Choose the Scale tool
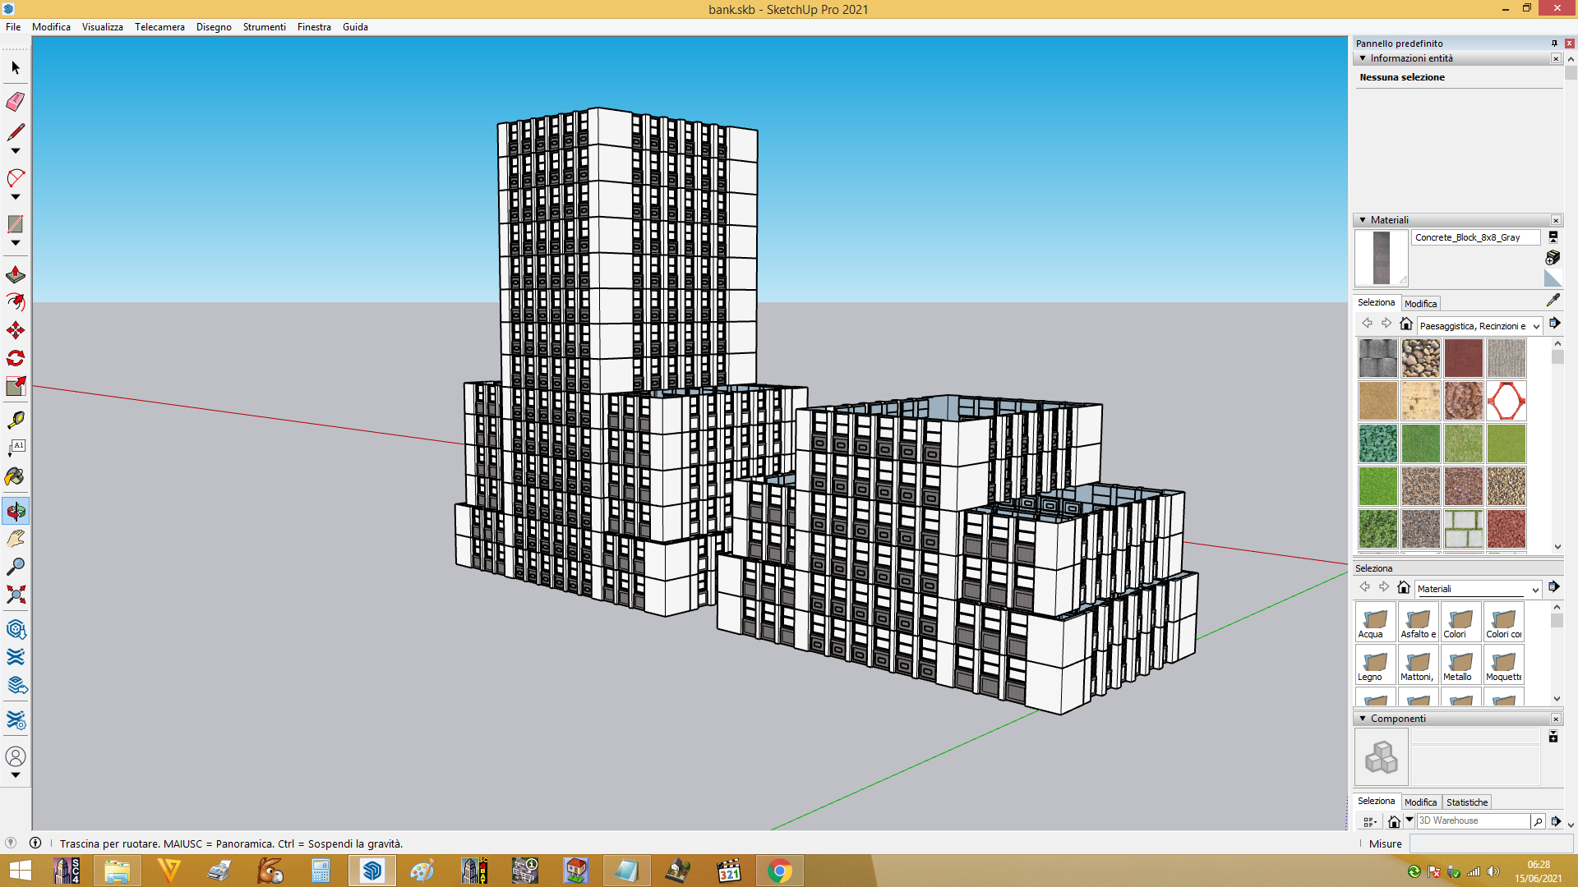This screenshot has width=1578, height=887. [16, 386]
